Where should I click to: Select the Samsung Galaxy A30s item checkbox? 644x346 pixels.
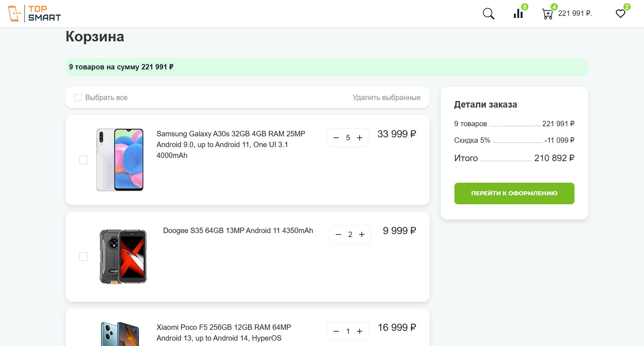pos(83,160)
